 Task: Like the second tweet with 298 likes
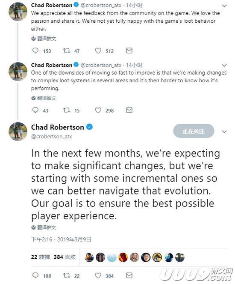[x=98, y=110]
